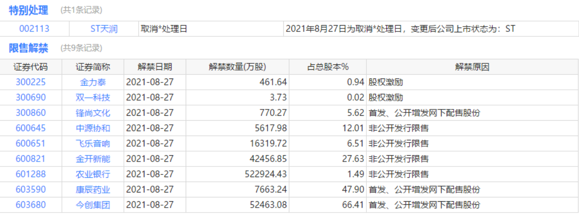Open stock code link 600645

coord(30,128)
